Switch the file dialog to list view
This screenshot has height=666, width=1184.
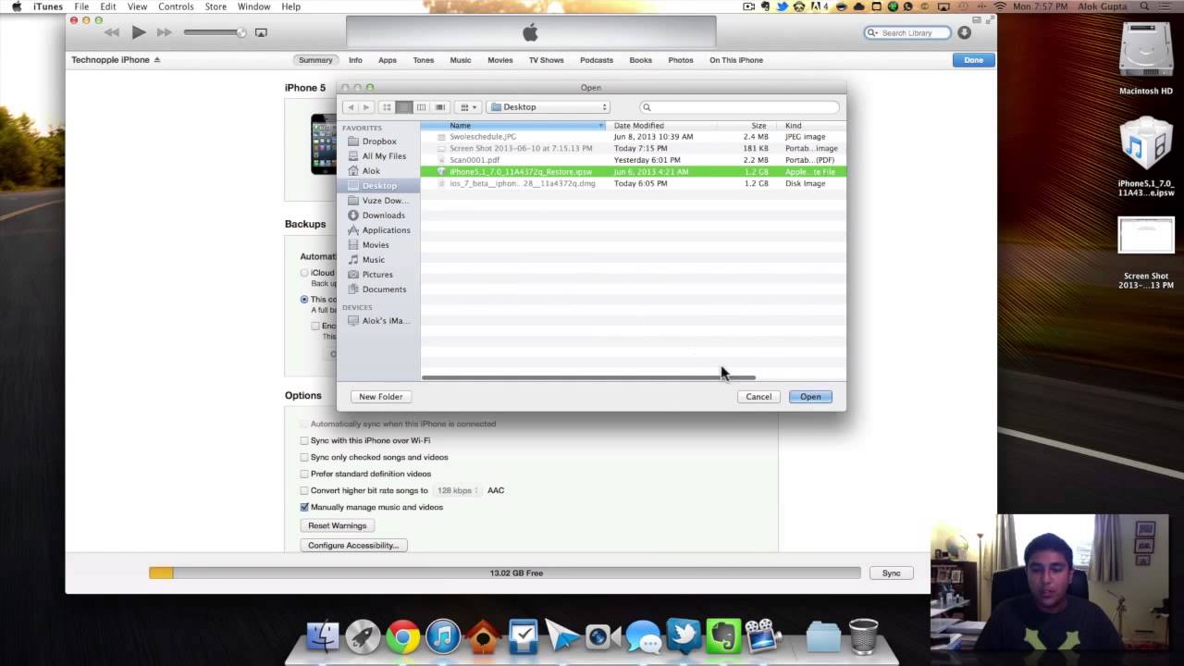click(x=404, y=107)
